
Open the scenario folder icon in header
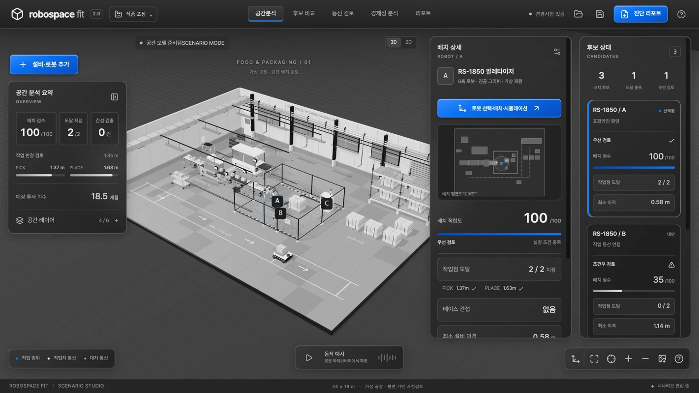(578, 14)
